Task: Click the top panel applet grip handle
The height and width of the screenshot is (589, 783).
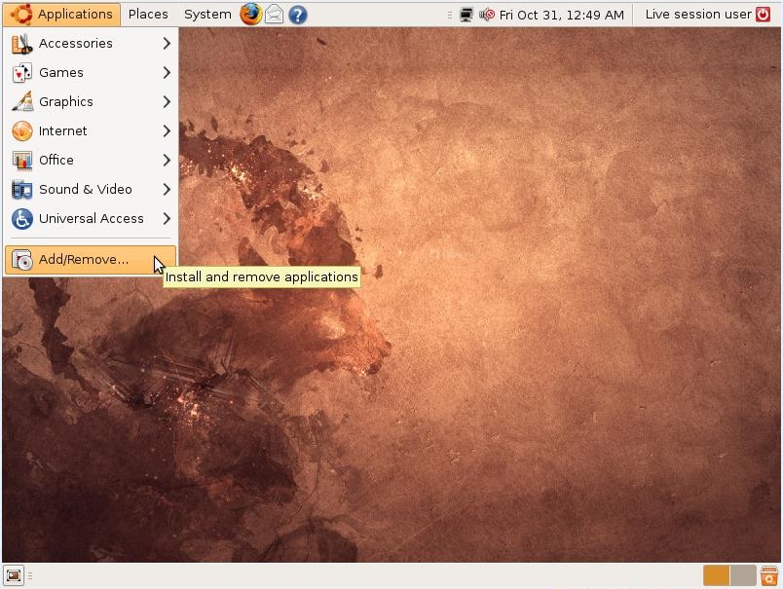Action: pyautogui.click(x=450, y=15)
